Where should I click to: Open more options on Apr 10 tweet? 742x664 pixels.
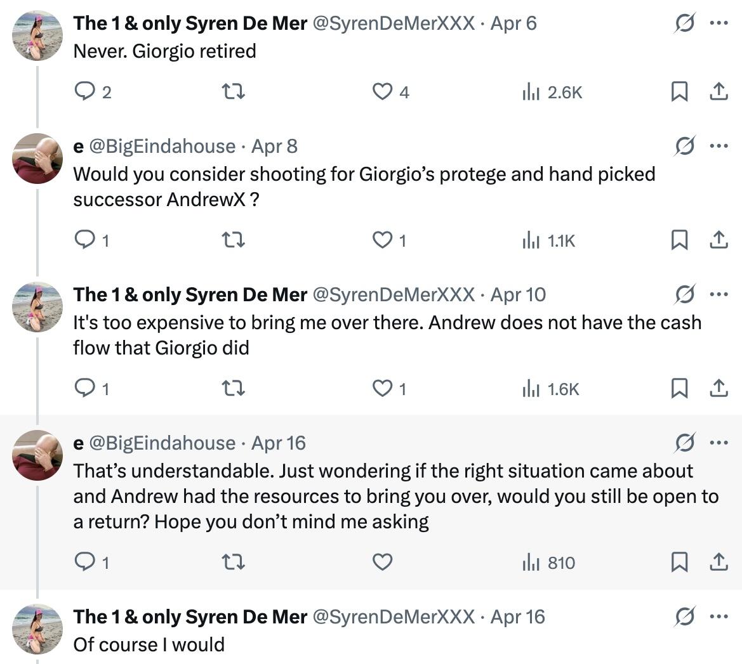pos(718,294)
